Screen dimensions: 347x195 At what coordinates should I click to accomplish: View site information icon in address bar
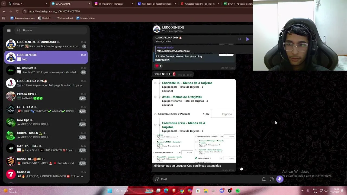[25, 11]
